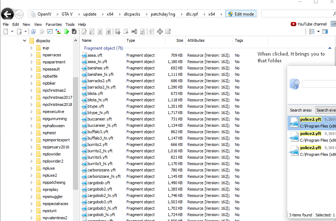Collapse the dlcpacks tree folder

(25, 41)
